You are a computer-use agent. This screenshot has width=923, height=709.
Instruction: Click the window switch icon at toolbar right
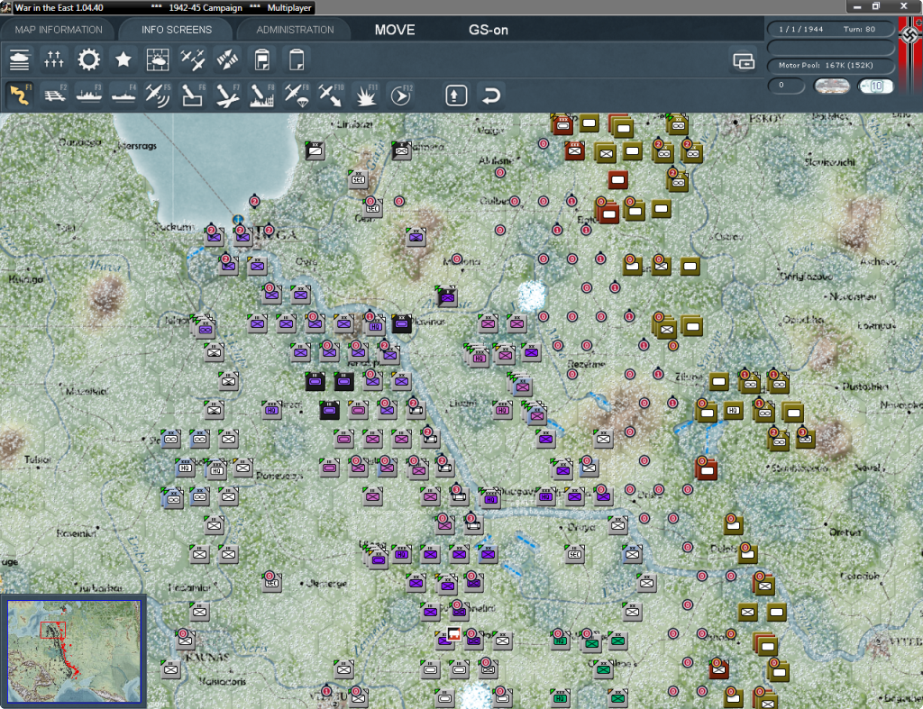pos(744,60)
